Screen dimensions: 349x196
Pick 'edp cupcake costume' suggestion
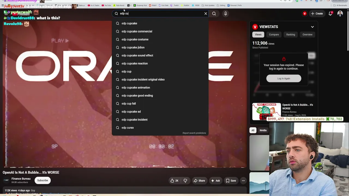tap(160, 39)
